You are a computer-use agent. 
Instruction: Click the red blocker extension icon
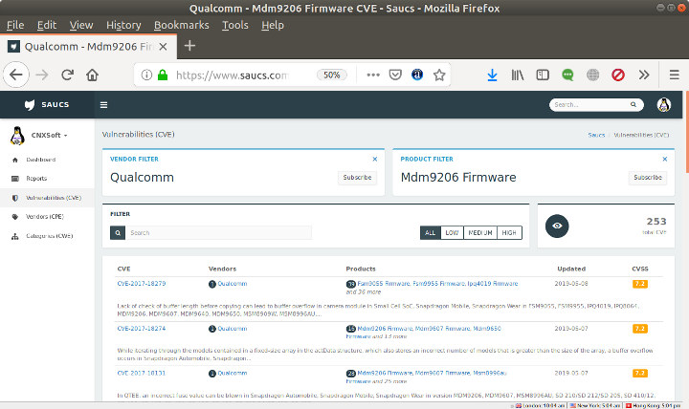pyautogui.click(x=618, y=75)
